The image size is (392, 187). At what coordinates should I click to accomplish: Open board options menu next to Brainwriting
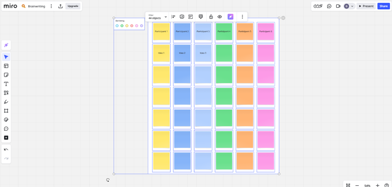pyautogui.click(x=51, y=6)
